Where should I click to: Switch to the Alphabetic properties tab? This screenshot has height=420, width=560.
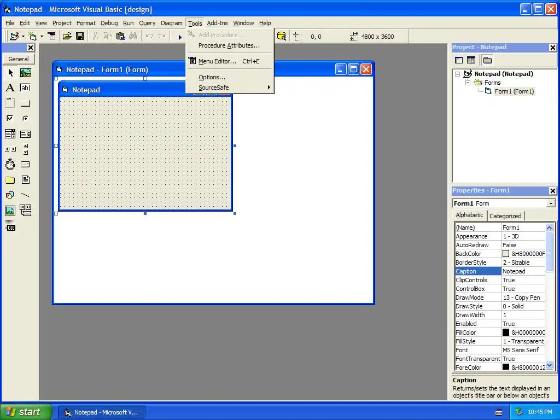(469, 215)
